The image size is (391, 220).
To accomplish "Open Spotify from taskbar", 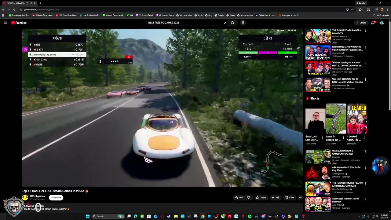I will point(250,216).
